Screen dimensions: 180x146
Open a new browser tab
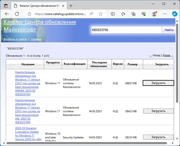tap(71, 6)
